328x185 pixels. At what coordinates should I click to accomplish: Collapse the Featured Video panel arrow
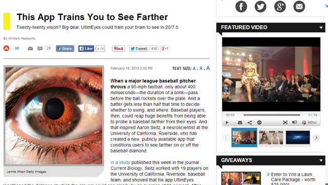point(321,27)
